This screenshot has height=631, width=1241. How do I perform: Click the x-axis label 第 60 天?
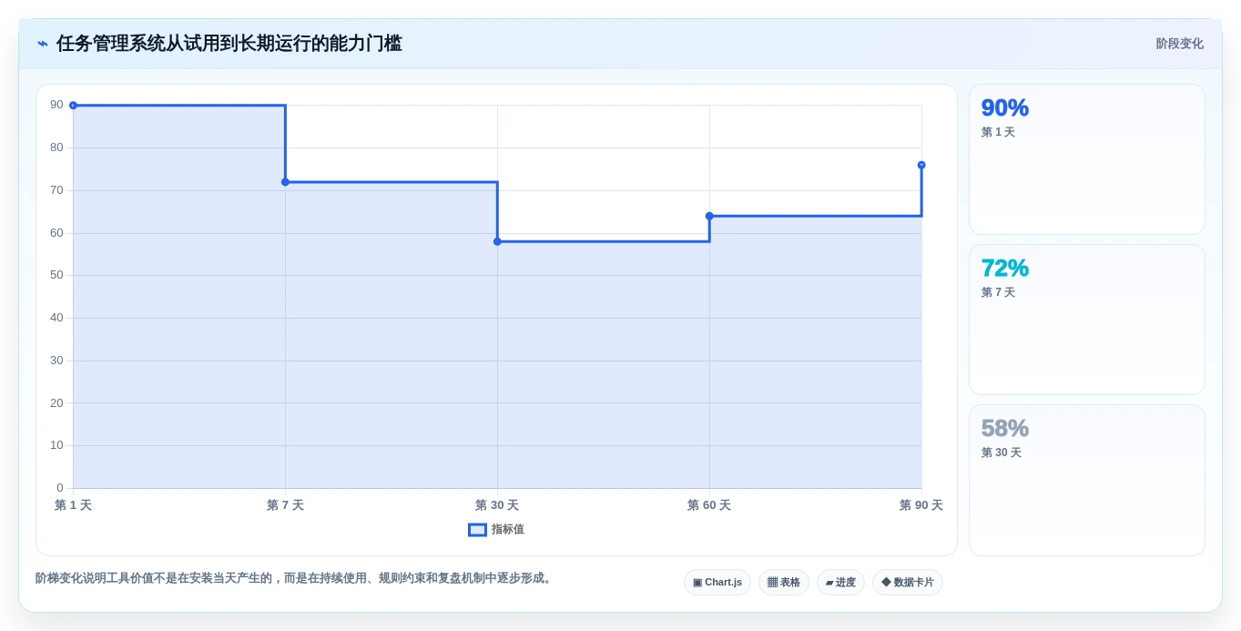(709, 505)
